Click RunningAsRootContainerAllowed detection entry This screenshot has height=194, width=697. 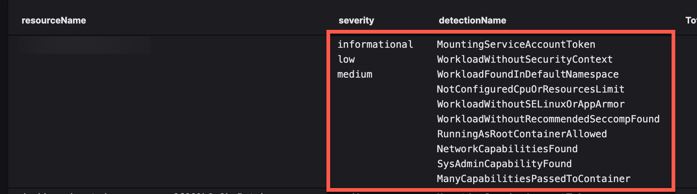[522, 134]
